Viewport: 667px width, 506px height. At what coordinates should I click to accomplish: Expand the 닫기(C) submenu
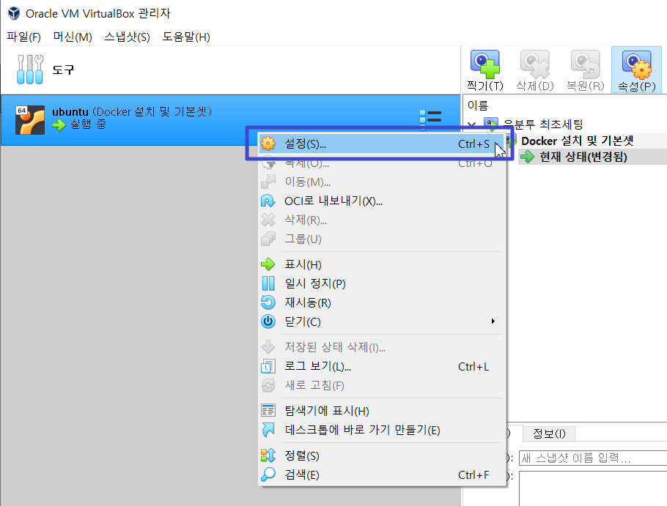382,321
